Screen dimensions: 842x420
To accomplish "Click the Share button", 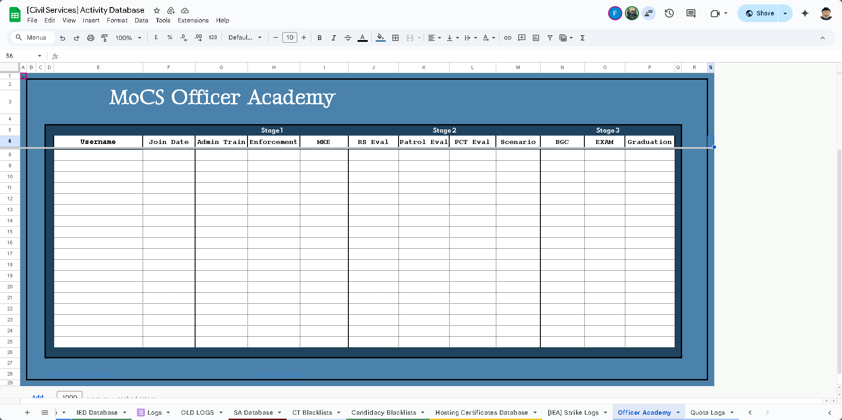I will pyautogui.click(x=759, y=13).
